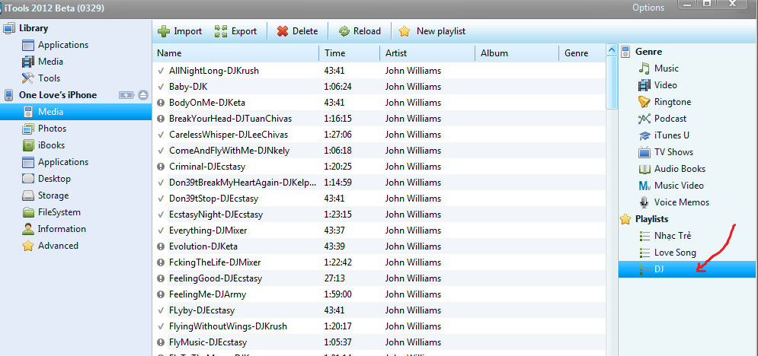Open Library Applications icon
This screenshot has height=356, width=758.
click(28, 46)
